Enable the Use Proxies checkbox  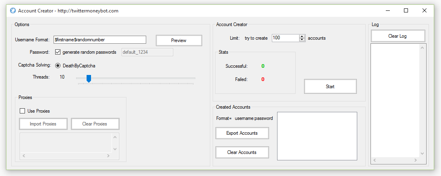[x=22, y=111]
